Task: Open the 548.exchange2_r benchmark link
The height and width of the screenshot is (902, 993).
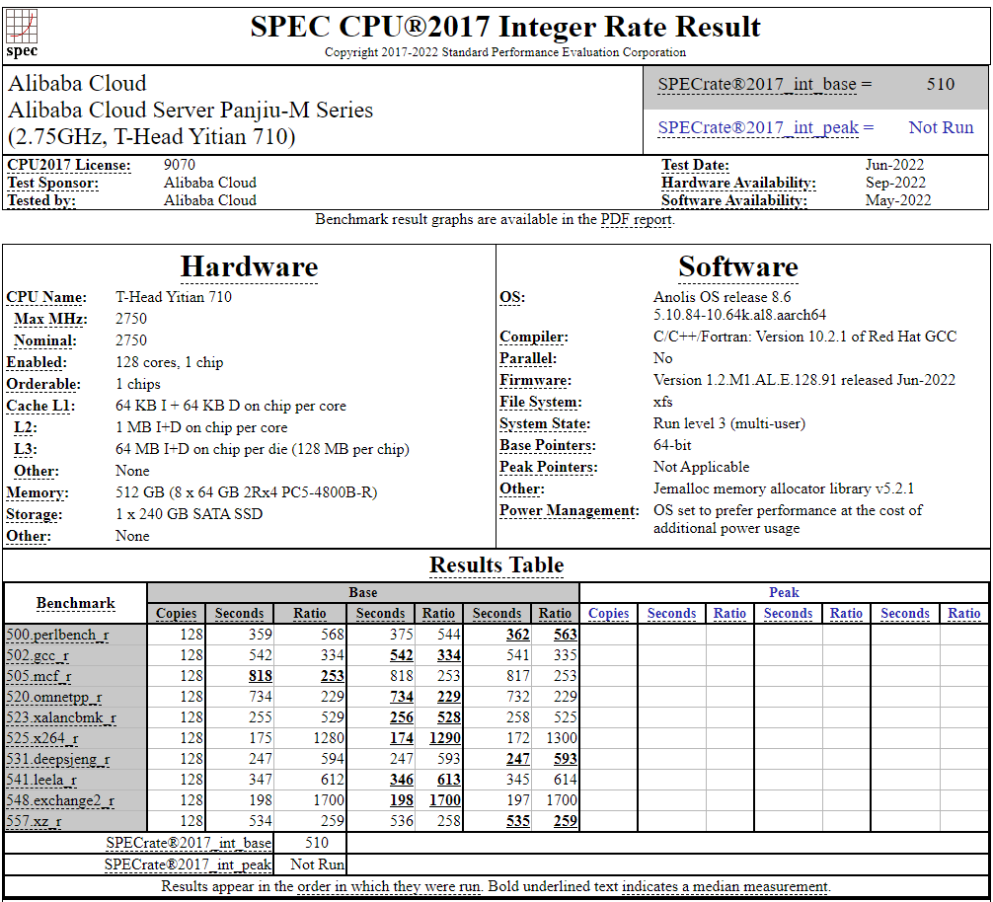Action: [60, 800]
